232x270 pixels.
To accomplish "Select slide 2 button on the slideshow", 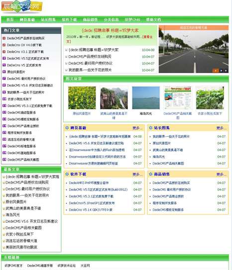I will click(221, 71).
